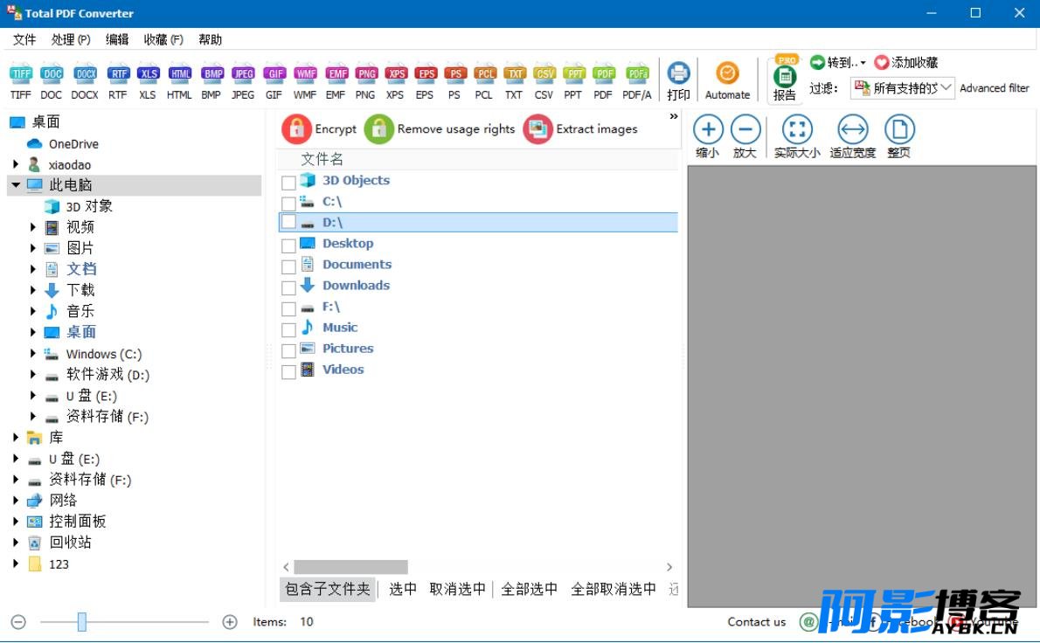Image resolution: width=1040 pixels, height=643 pixels.
Task: Expand the Windows (C:) tree node
Action: pos(32,353)
